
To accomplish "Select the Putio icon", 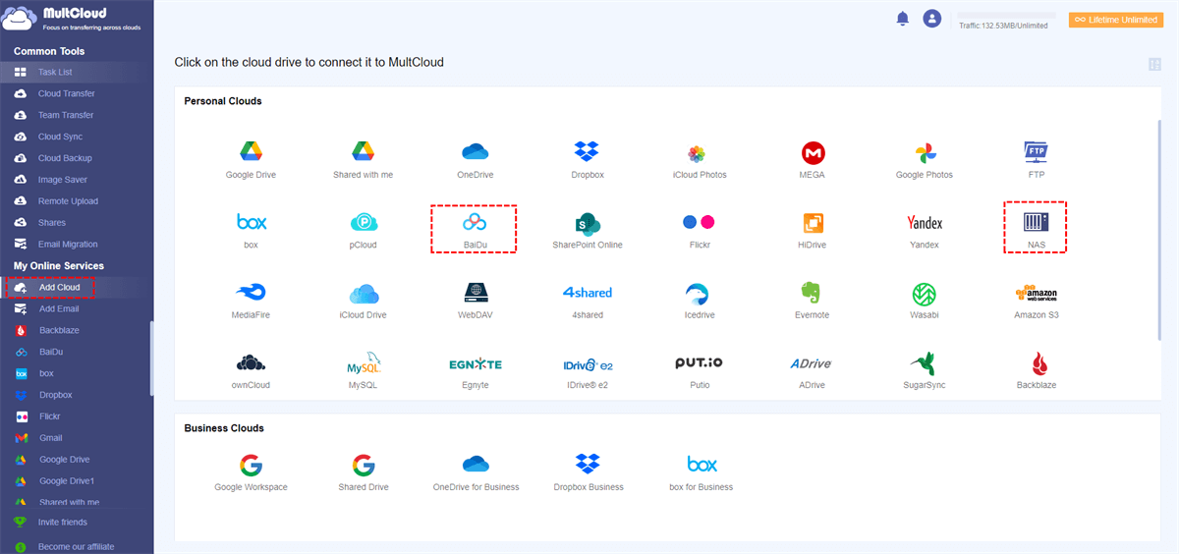I will (x=700, y=362).
